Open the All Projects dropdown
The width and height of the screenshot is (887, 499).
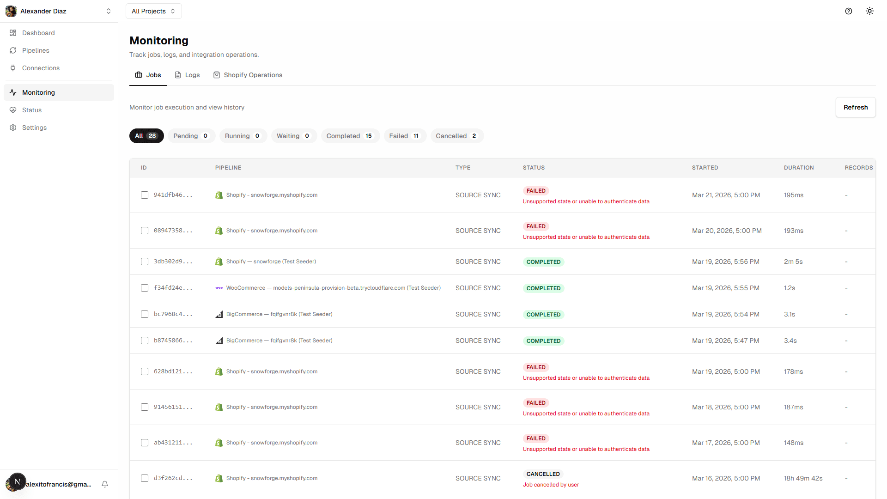tap(153, 11)
